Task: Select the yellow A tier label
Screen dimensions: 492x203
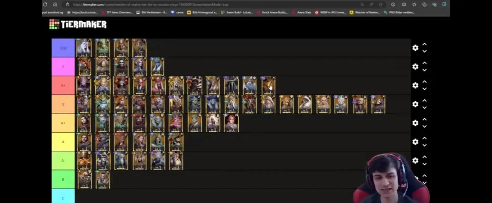Action: [63, 142]
